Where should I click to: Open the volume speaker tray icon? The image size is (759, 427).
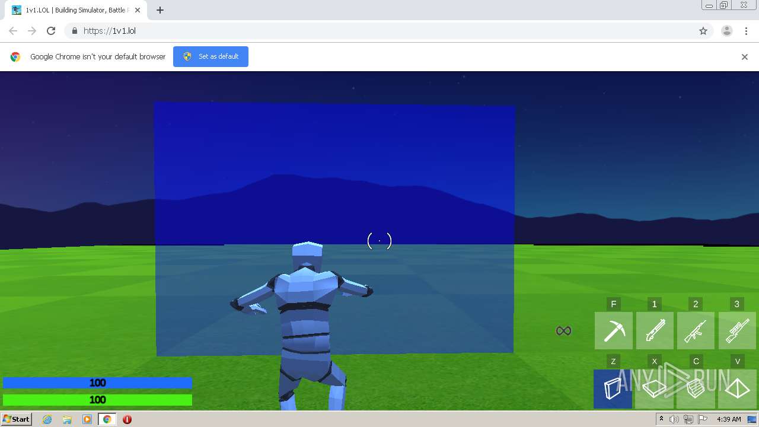[x=674, y=419]
